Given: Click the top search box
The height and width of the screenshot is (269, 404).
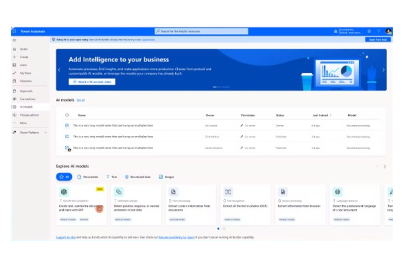Looking at the screenshot, I should 201,31.
